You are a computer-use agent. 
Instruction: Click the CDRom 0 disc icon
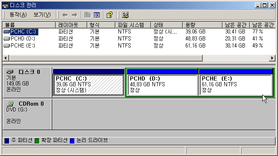point(10,104)
